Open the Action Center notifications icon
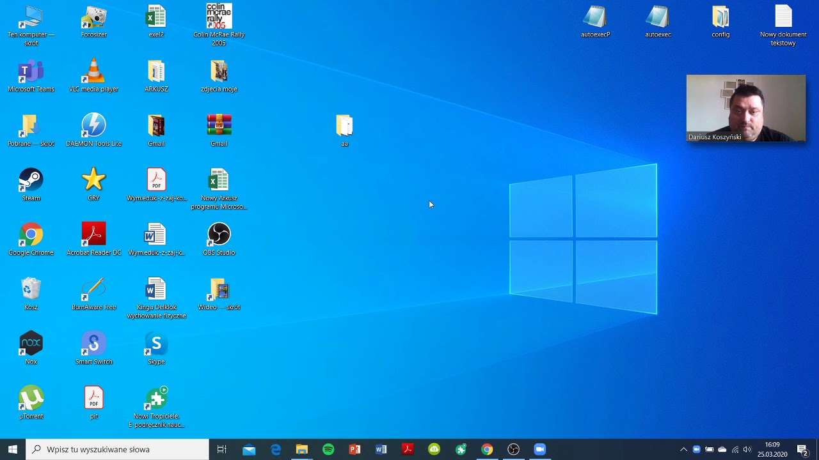 [802, 449]
